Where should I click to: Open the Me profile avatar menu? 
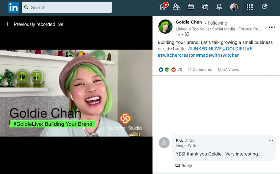click(x=234, y=7)
